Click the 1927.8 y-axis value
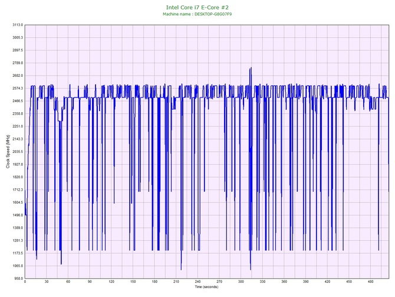This screenshot has width=395, height=297. (x=18, y=165)
